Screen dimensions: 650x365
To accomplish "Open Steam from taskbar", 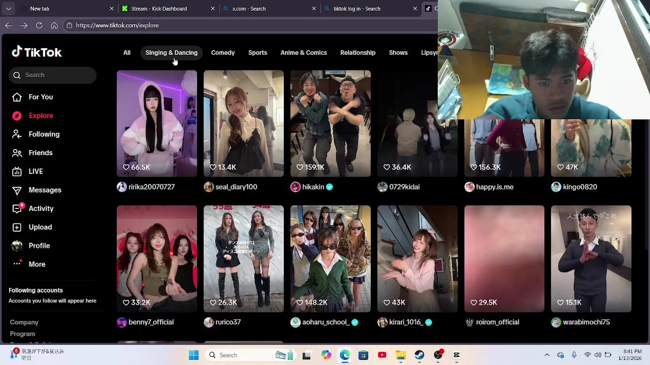I will [x=419, y=355].
